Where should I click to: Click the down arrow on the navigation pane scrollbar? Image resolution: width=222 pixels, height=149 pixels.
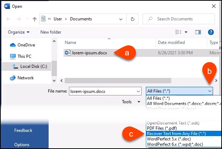54,81
